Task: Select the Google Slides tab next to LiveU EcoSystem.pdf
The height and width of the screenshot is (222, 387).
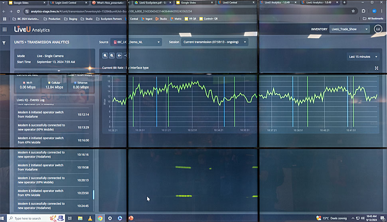Action: [194, 3]
